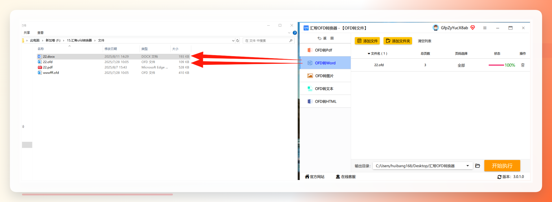Select OFD转Pdf conversion mode

click(x=325, y=50)
